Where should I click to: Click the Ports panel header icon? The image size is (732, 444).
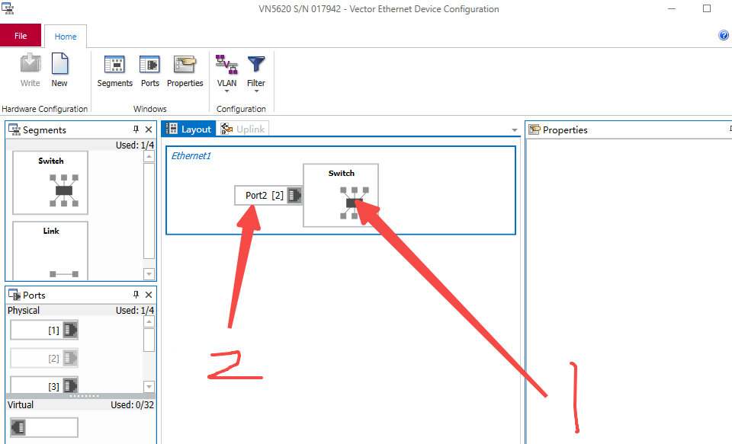(14, 295)
